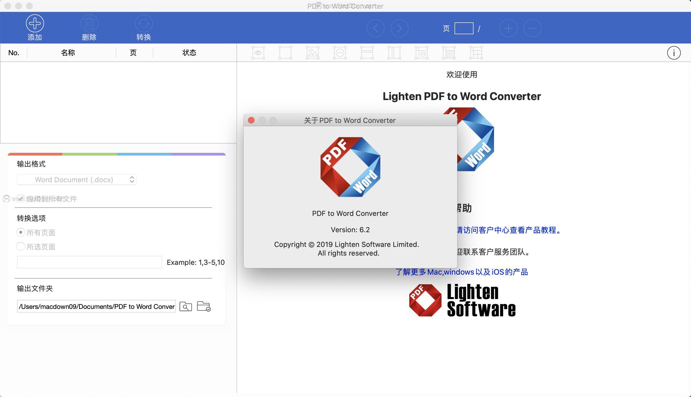Click the 输出格式 section label
This screenshot has width=691, height=397.
[31, 164]
